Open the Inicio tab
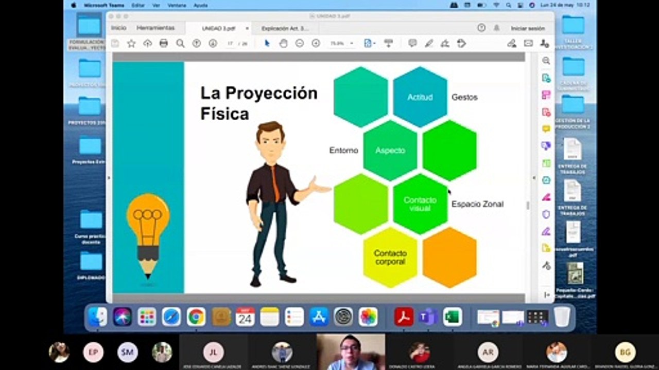The width and height of the screenshot is (659, 370). (x=118, y=28)
